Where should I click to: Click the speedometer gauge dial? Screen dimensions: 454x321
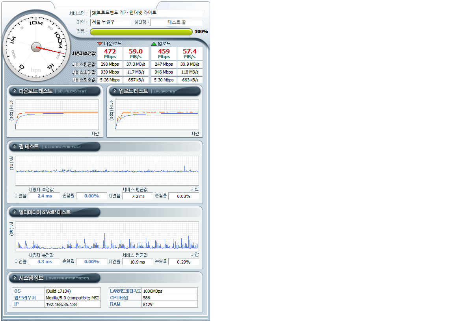pos(36,47)
